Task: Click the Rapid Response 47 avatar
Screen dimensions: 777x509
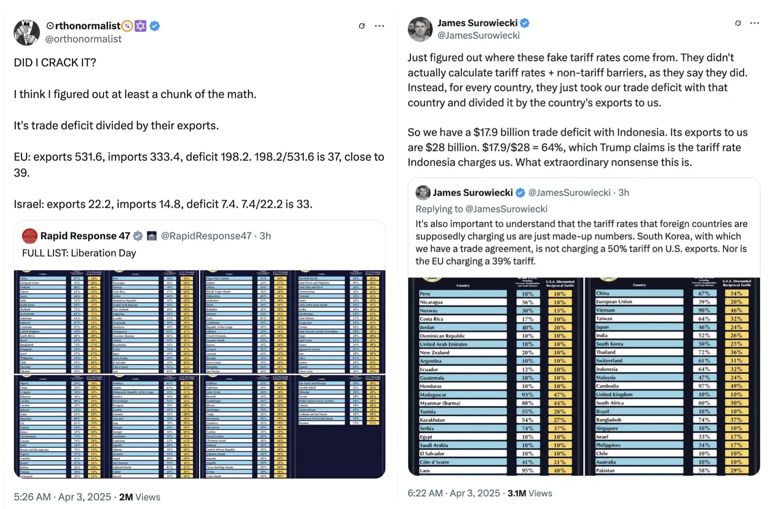Action: (30, 236)
